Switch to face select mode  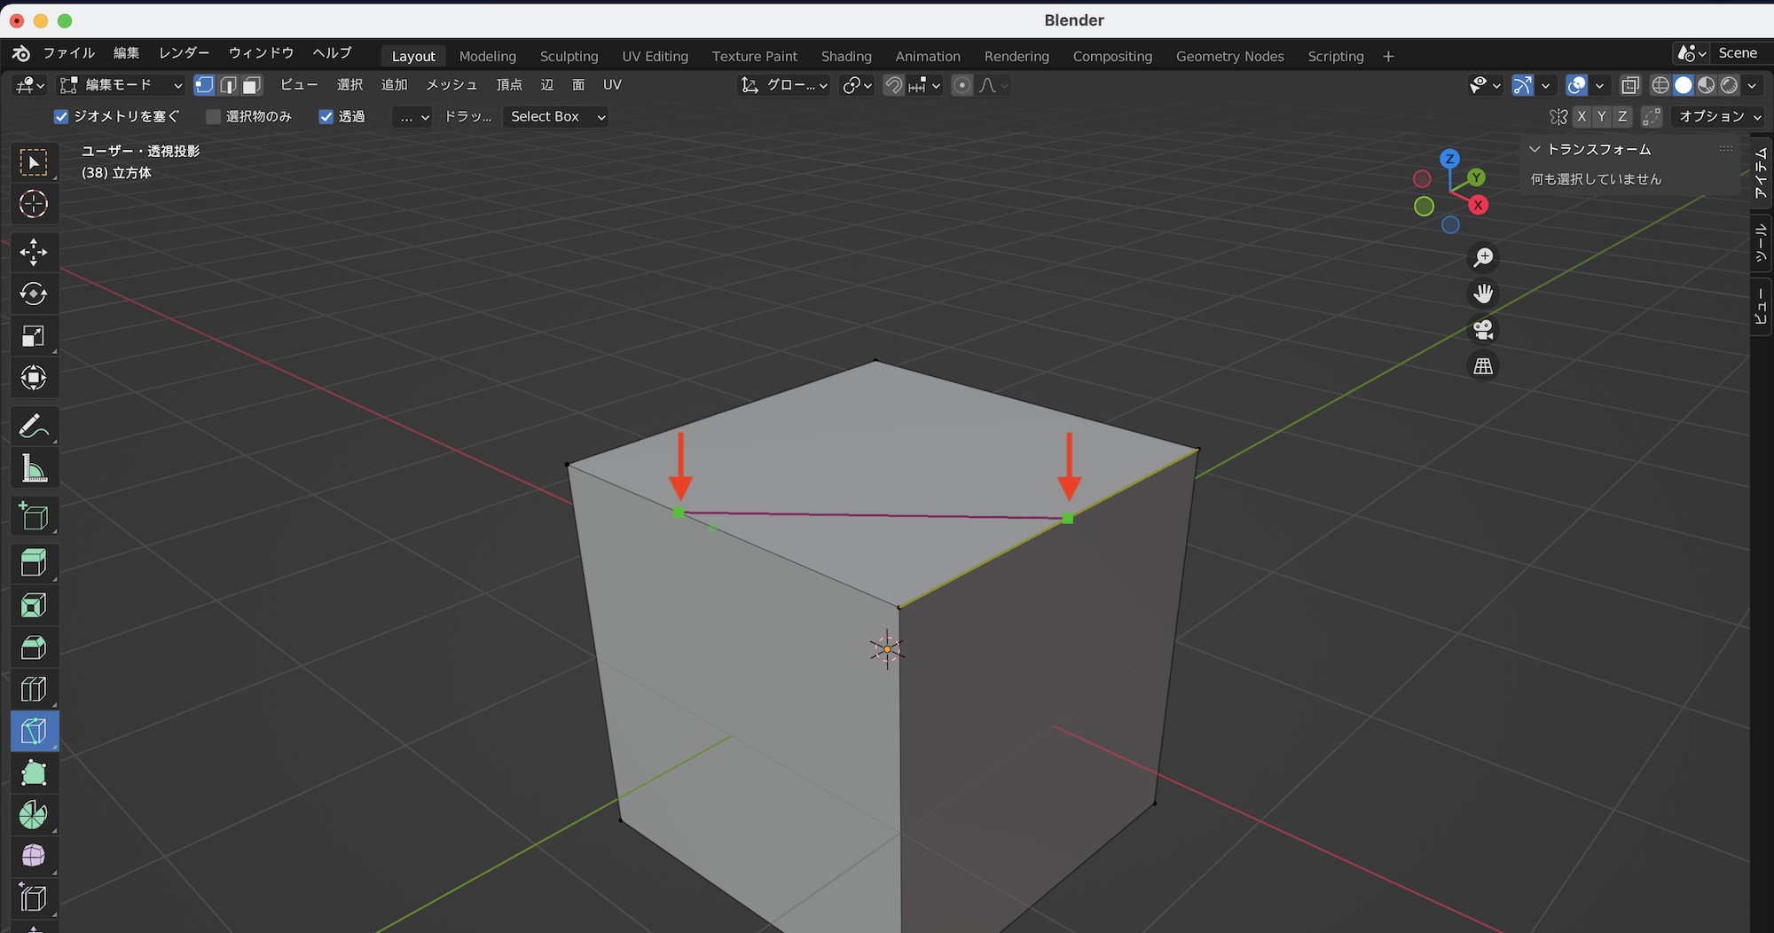point(253,85)
